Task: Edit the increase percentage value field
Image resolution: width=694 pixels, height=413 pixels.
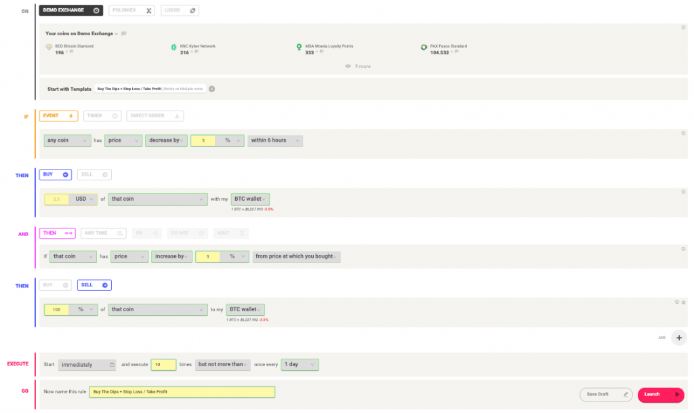Action: point(207,257)
